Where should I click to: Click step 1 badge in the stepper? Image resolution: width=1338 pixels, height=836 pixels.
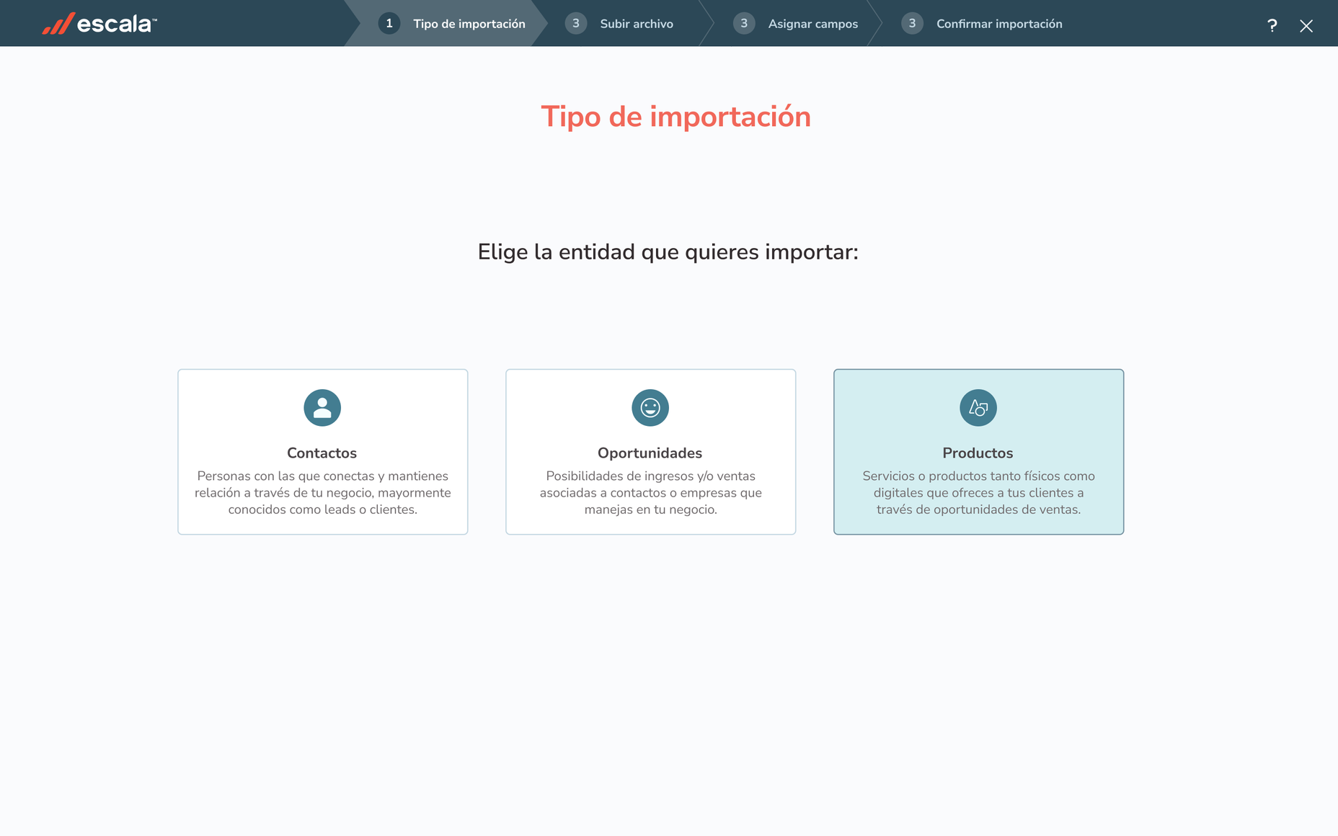[x=389, y=23]
